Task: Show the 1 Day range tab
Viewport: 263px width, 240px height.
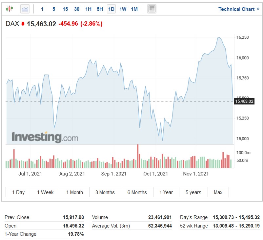Action: click(18, 192)
